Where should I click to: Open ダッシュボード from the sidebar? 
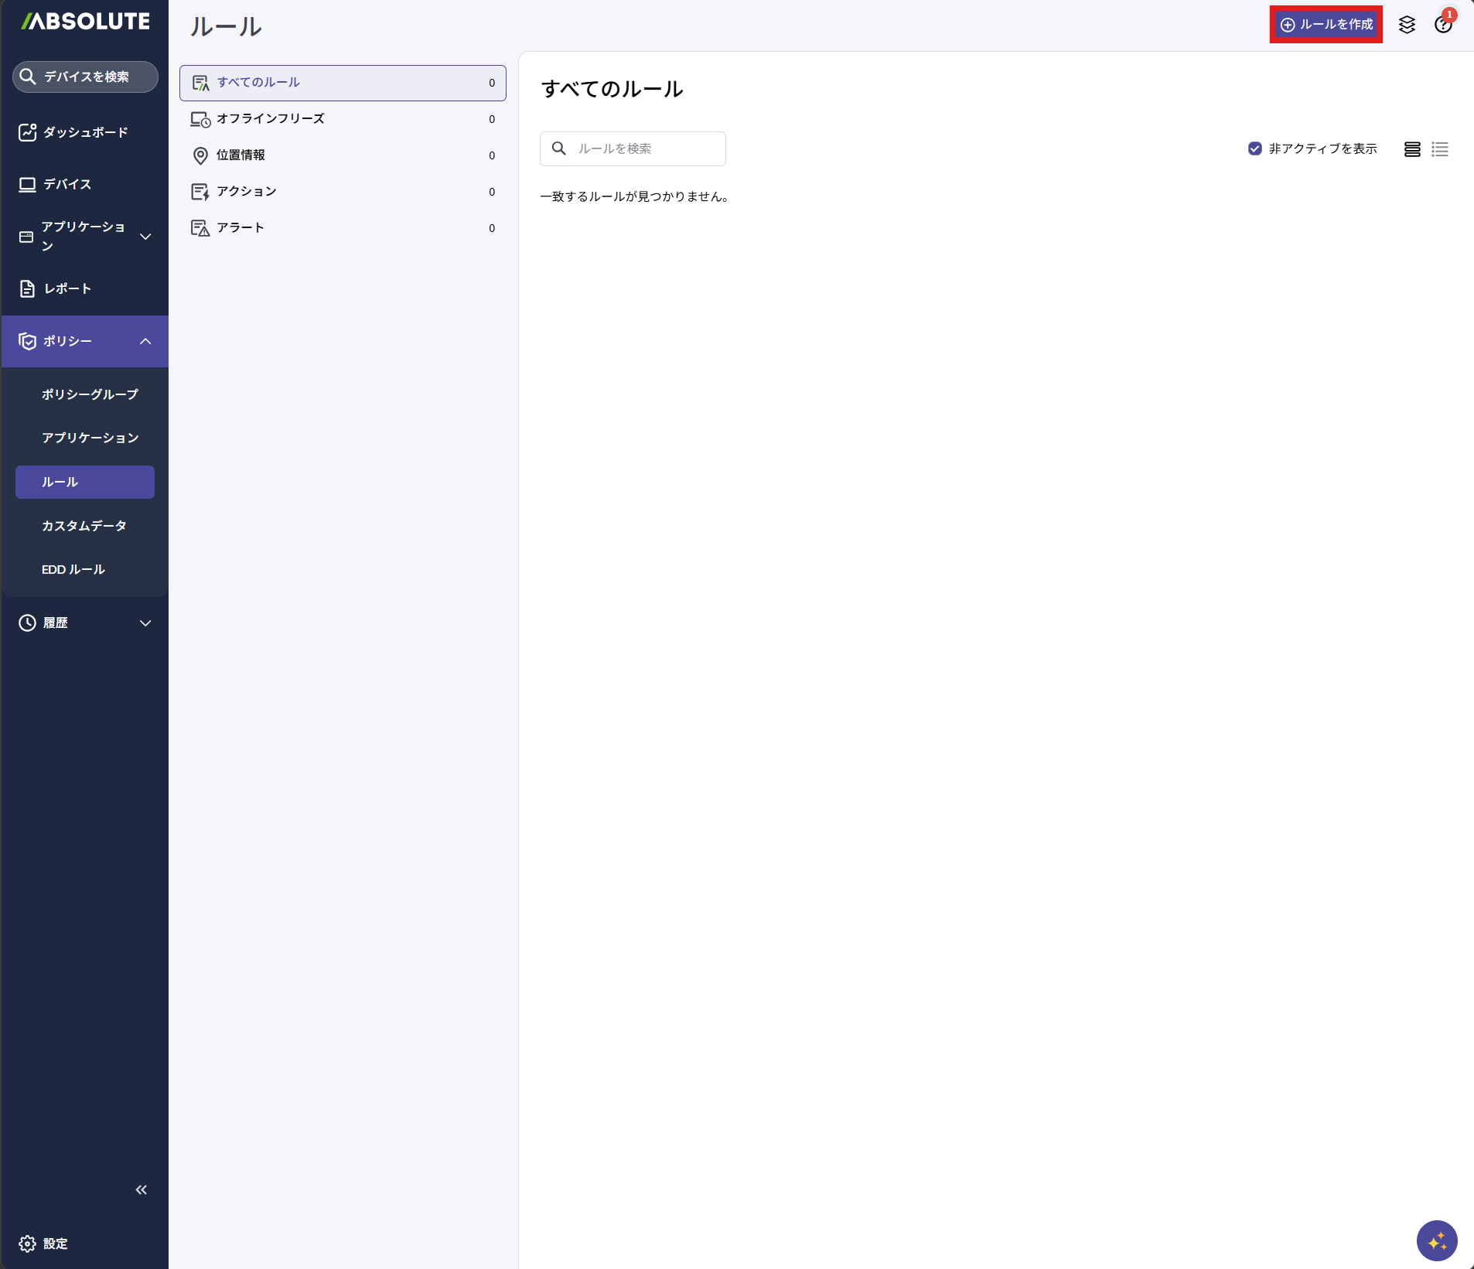point(85,132)
